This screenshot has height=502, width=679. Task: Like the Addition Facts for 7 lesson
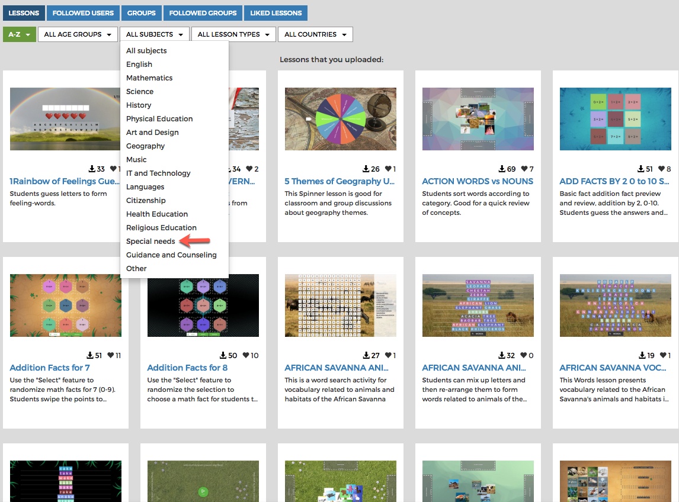(111, 355)
